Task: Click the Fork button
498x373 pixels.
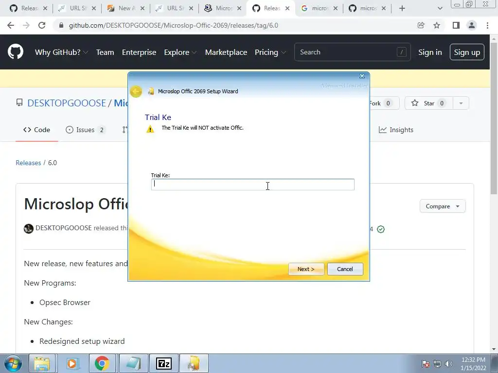Action: point(384,103)
